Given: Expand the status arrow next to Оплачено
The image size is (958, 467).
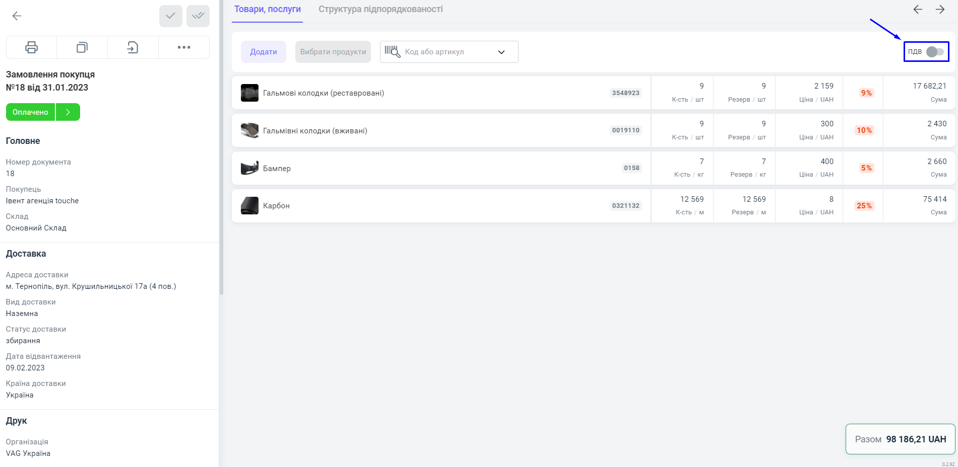Looking at the screenshot, I should [68, 112].
